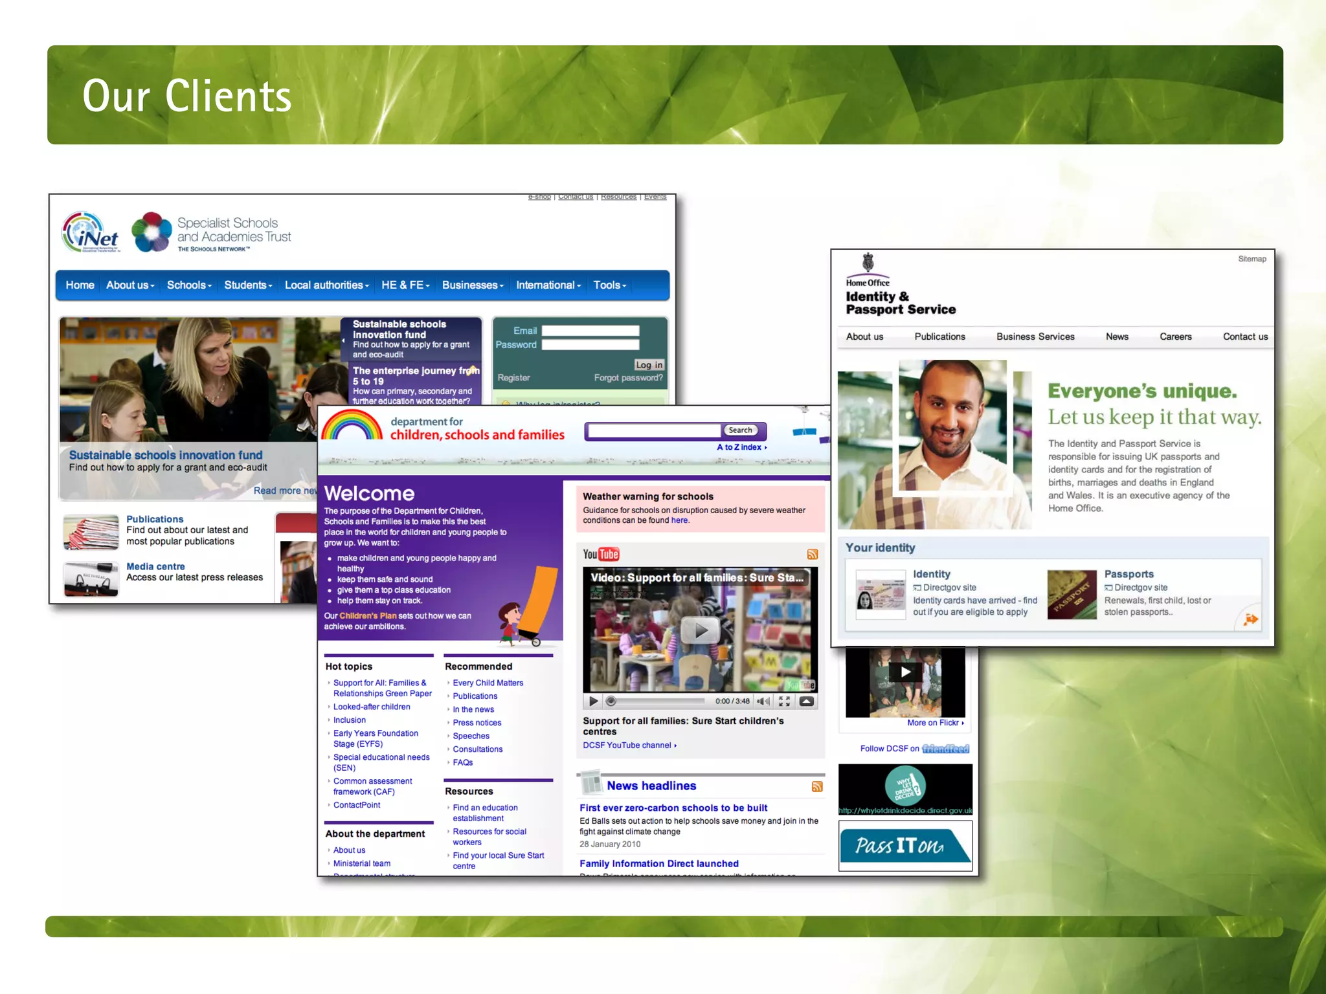Expand the Students dropdown menu
Screen dimensions: 1326x994
(x=248, y=285)
